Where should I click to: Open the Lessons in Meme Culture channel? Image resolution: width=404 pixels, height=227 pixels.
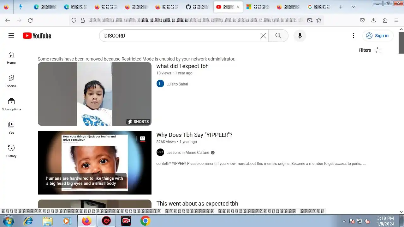(x=188, y=153)
